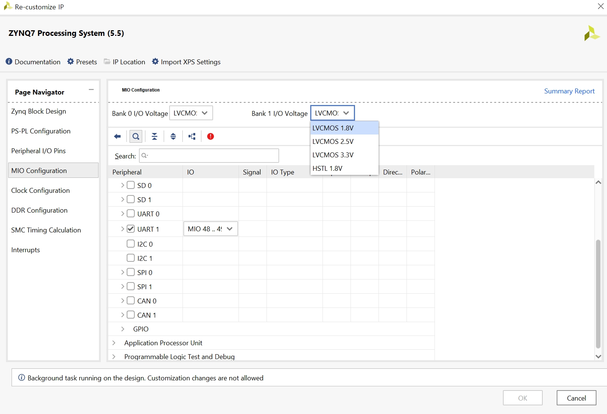Viewport: 607px width, 414px height.
Task: Uncheck the UART 1 checkbox
Action: 131,229
